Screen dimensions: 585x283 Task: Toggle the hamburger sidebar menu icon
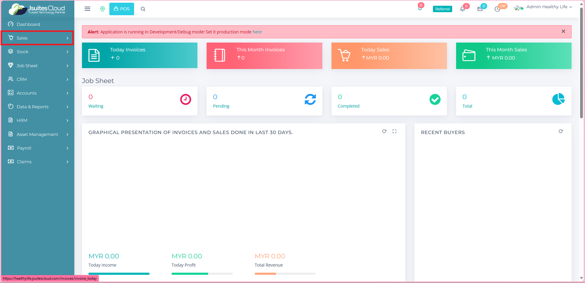tap(87, 9)
